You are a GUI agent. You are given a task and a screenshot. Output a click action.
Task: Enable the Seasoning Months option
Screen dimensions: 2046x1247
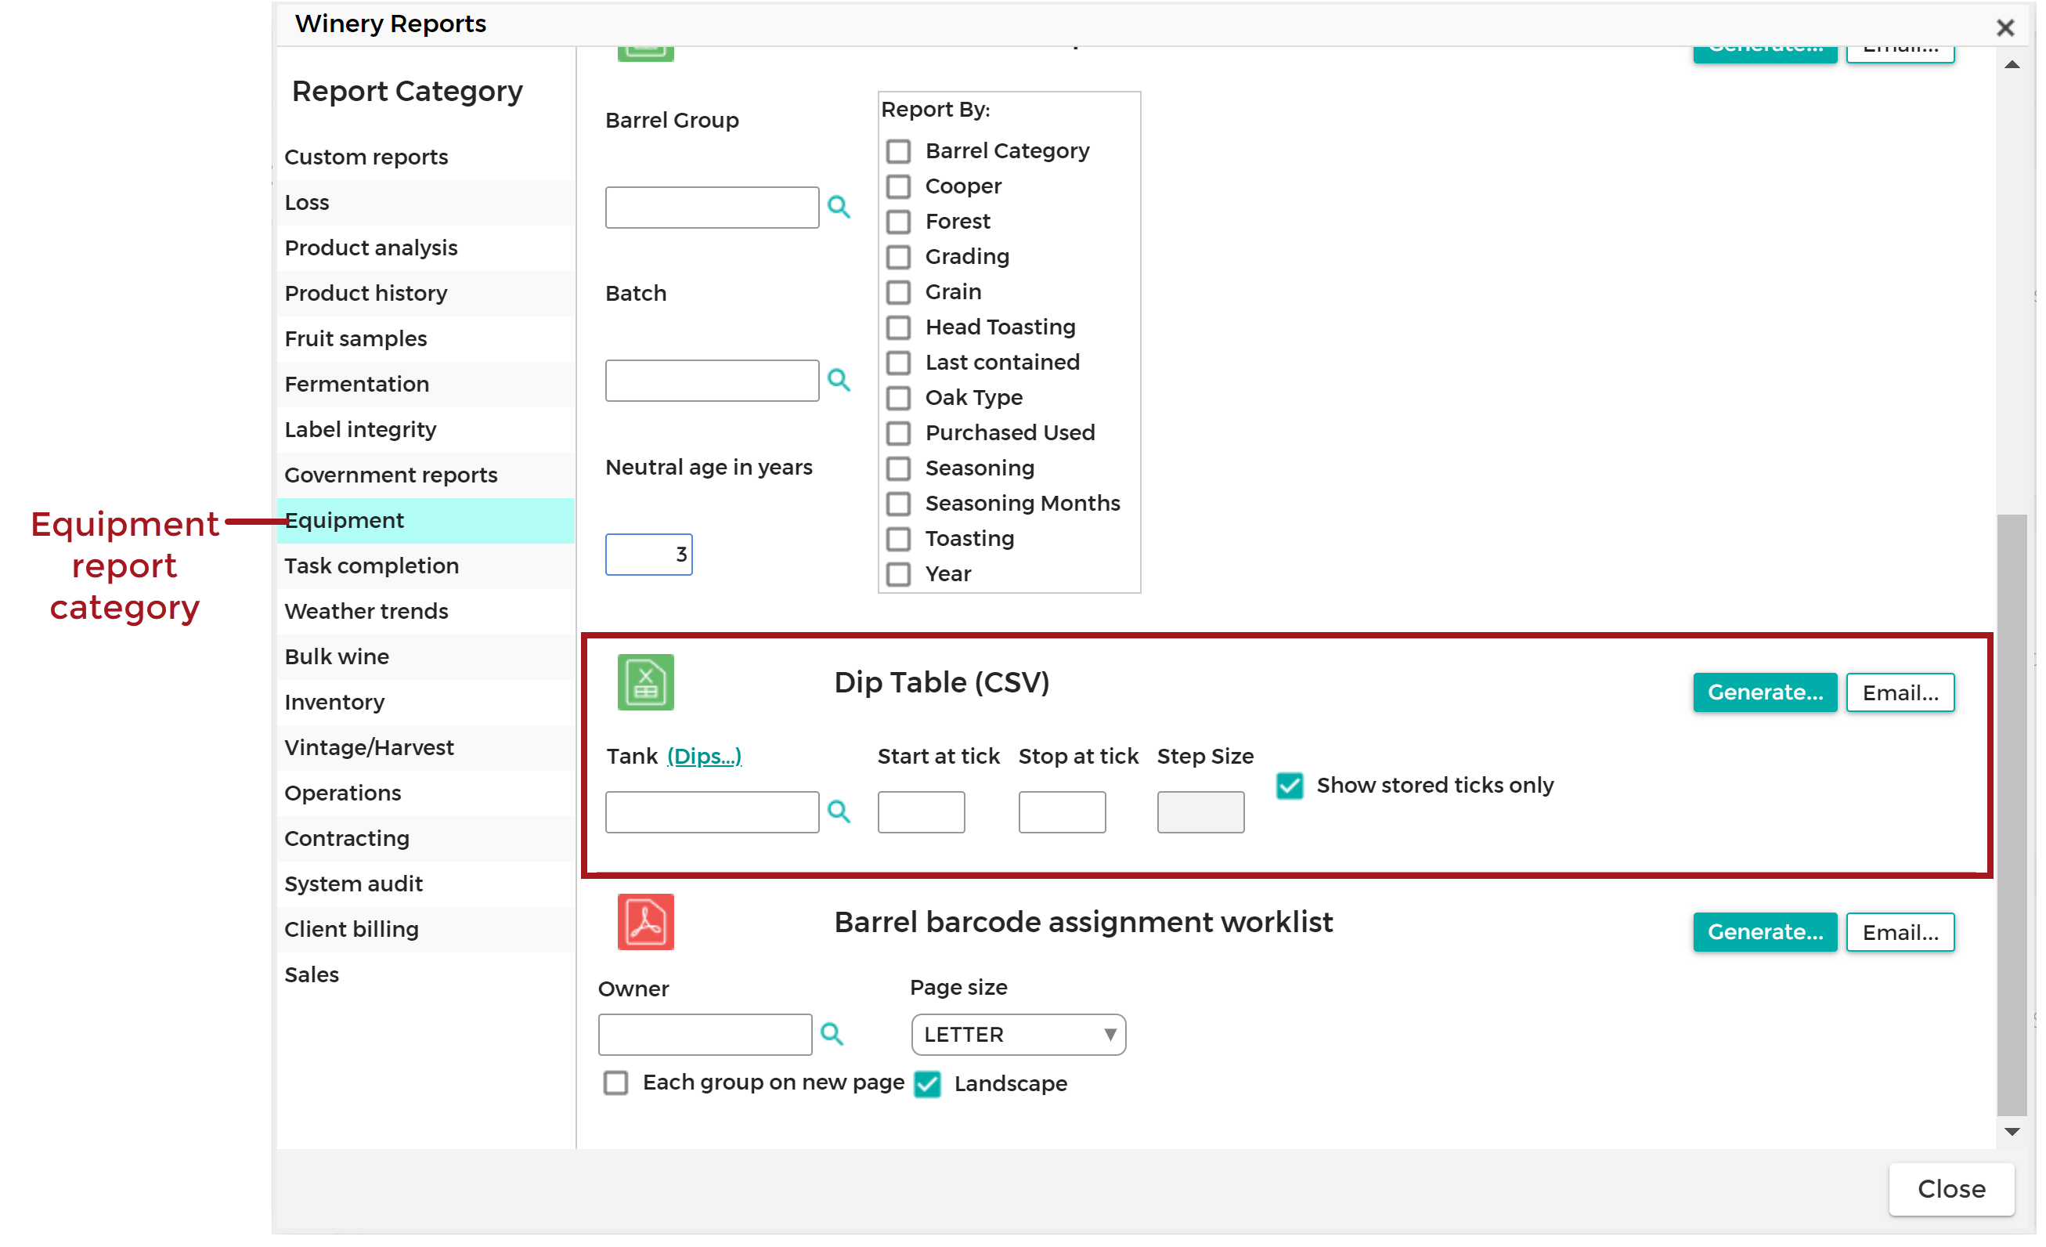click(898, 504)
